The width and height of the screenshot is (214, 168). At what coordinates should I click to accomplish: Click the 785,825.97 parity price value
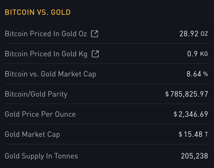click(189, 94)
